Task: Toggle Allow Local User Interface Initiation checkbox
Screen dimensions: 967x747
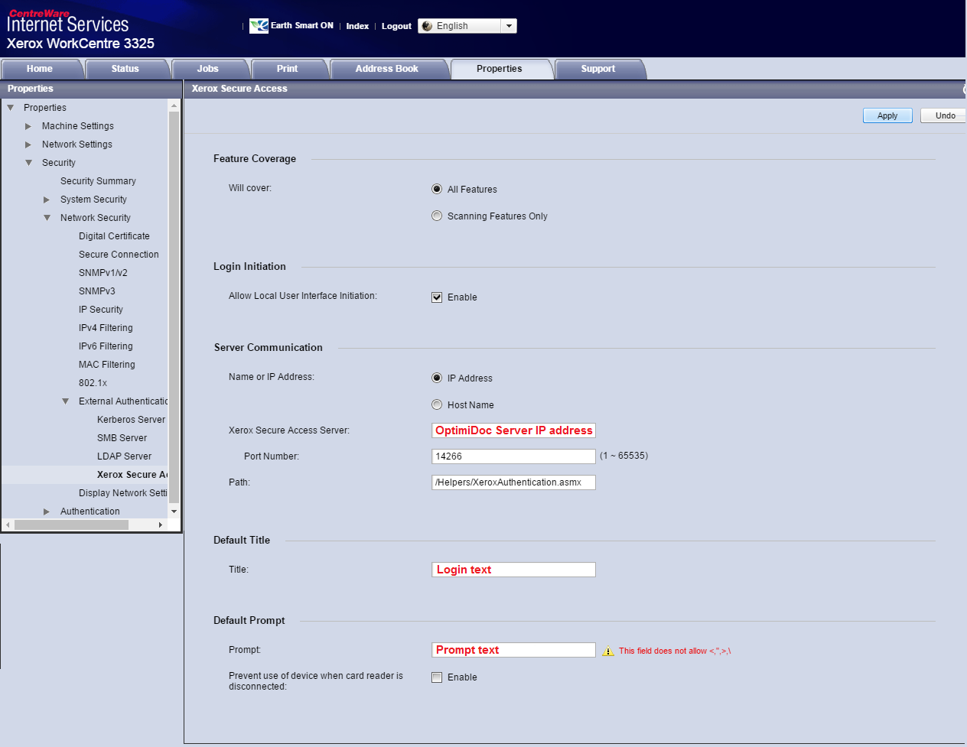Action: 437,297
